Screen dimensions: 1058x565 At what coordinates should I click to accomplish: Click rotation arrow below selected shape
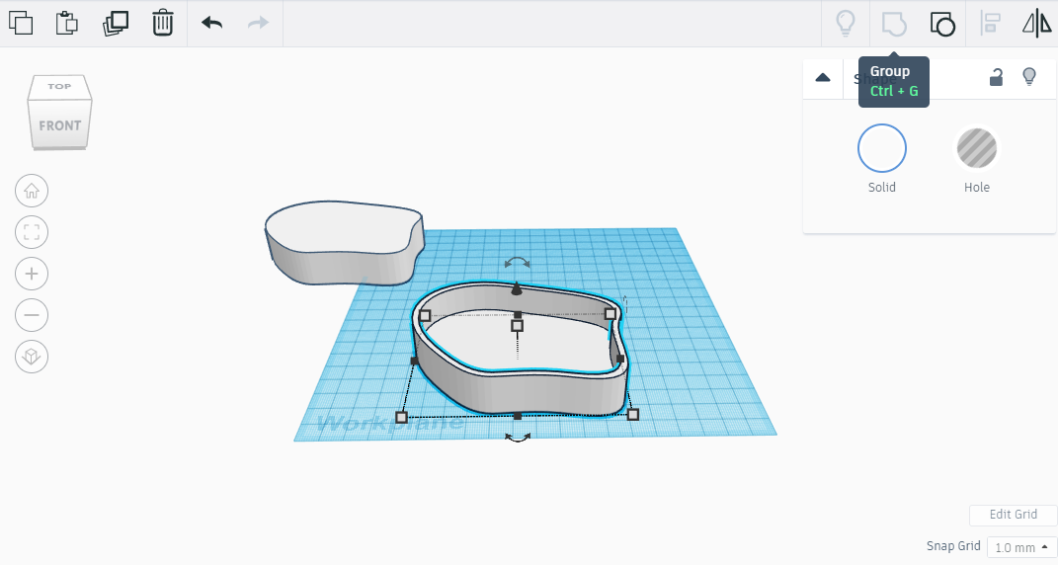[x=518, y=439]
